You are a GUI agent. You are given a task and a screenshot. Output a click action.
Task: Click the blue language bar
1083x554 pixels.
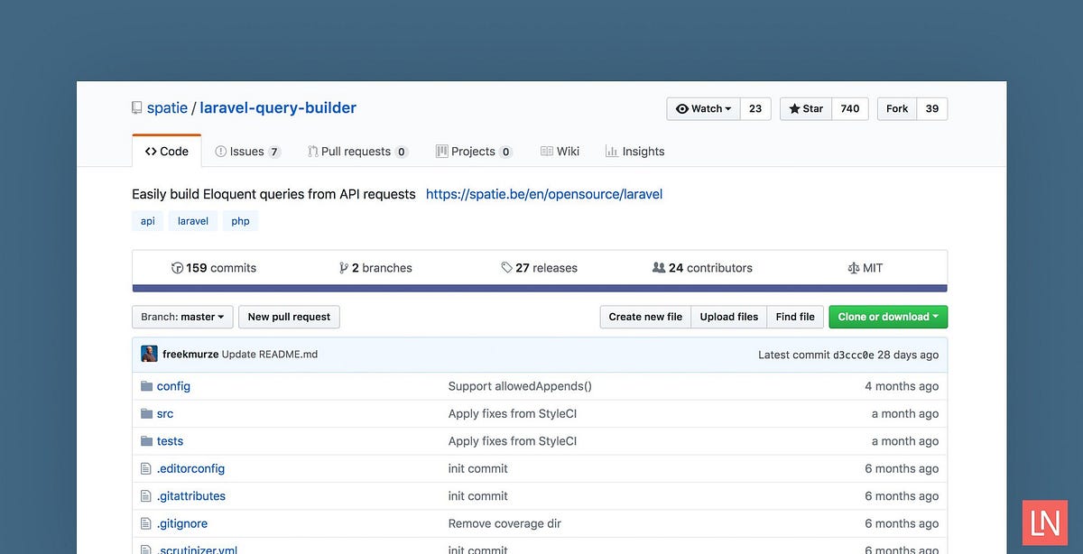[x=539, y=287]
